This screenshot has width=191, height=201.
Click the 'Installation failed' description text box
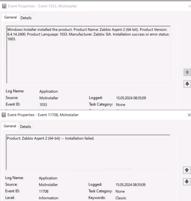[88, 152]
